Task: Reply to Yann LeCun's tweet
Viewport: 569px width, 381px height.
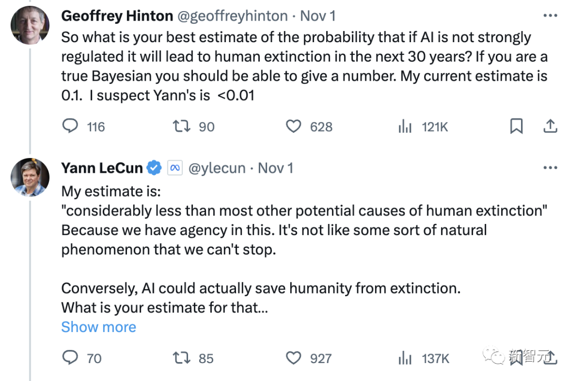Action: (71, 358)
